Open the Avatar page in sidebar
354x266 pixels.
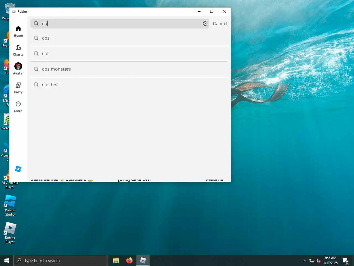(18, 69)
